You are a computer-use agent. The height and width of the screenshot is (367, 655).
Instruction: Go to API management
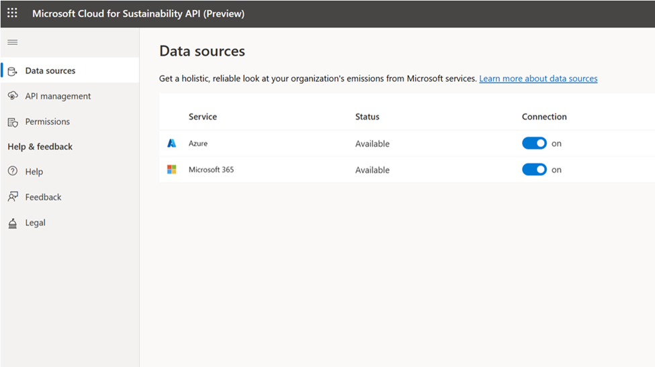point(70,96)
